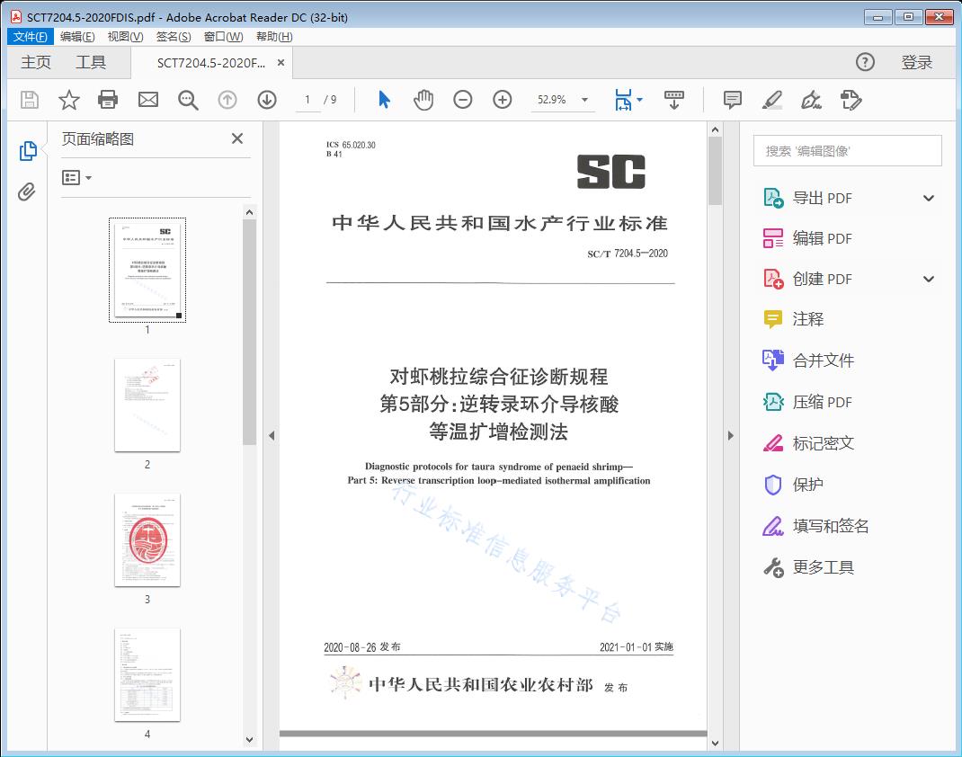Add a sticky note comment
The image size is (962, 757).
(x=732, y=100)
